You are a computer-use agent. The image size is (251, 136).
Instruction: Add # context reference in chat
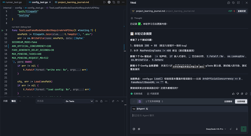[x=139, y=129]
